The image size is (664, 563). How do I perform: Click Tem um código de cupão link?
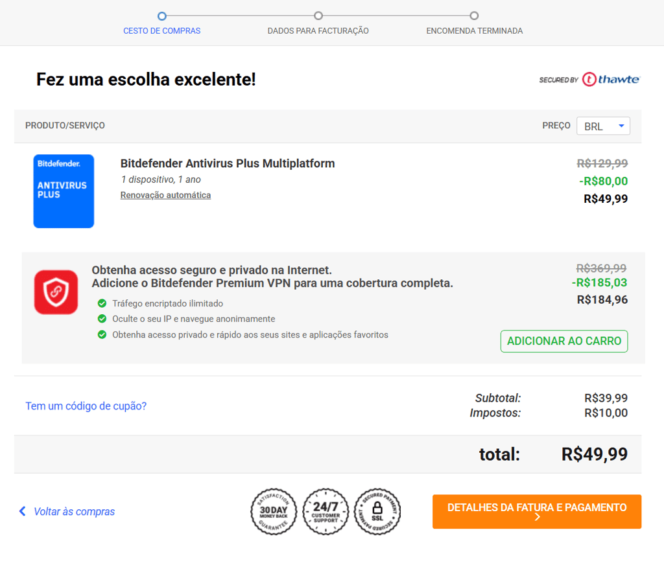tap(86, 406)
